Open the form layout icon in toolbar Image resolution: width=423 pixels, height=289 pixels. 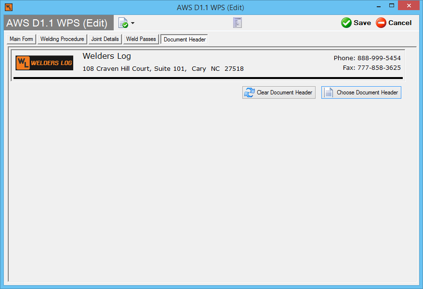(x=238, y=23)
